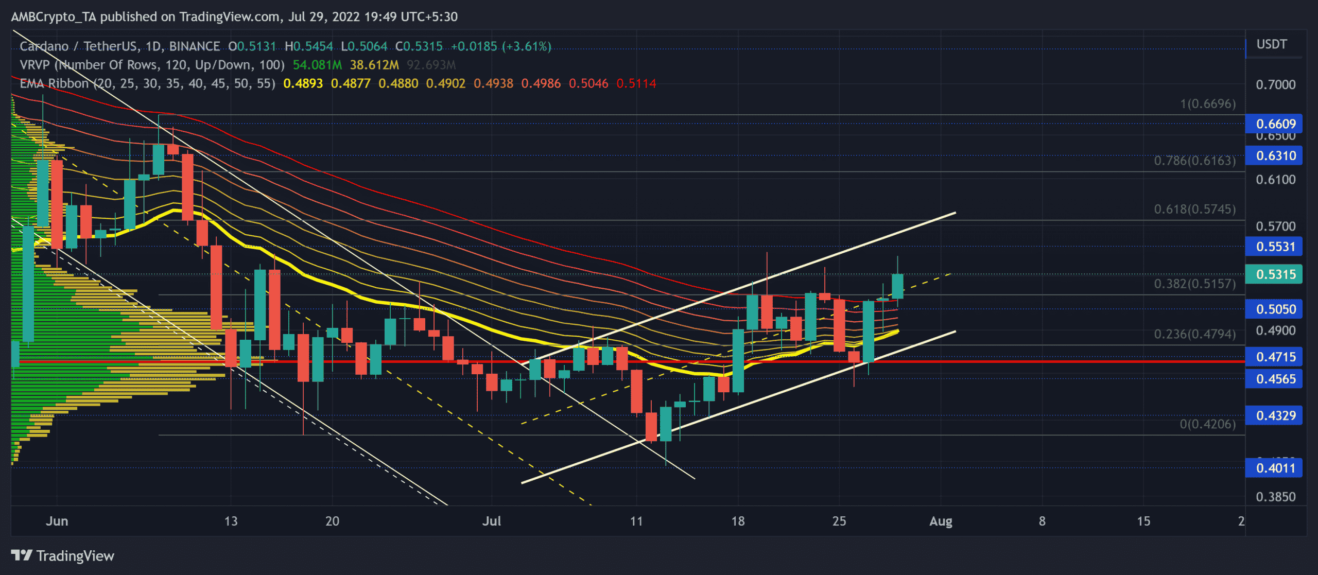Click the blue 0.4011 price level tag
The image size is (1318, 575).
click(x=1274, y=468)
